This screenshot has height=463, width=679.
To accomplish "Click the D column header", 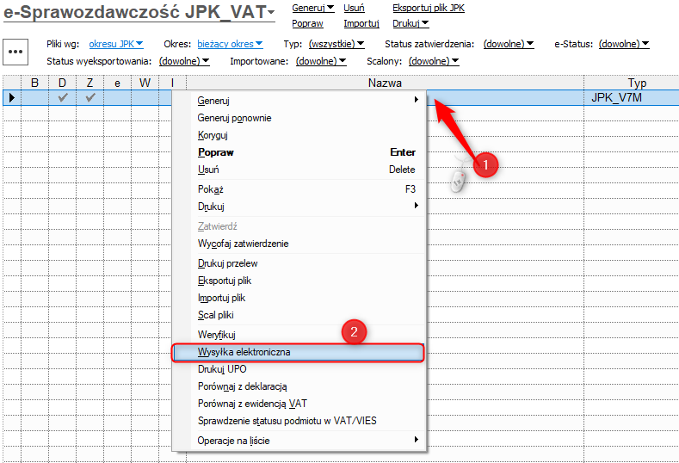I will (x=62, y=83).
